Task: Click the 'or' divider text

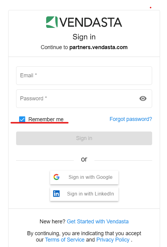Action: pyautogui.click(x=84, y=159)
